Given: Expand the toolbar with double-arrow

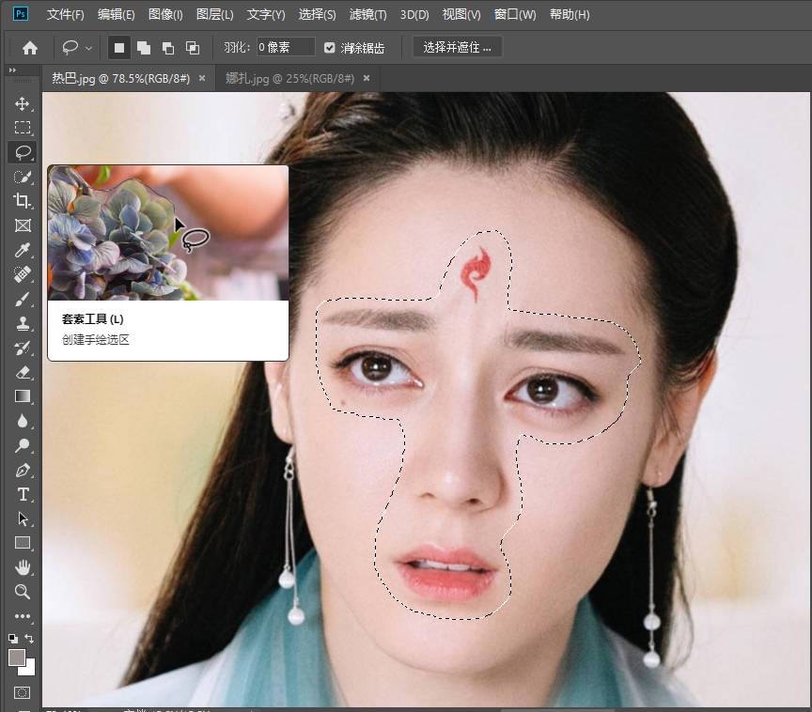Looking at the screenshot, I should pos(13,70).
